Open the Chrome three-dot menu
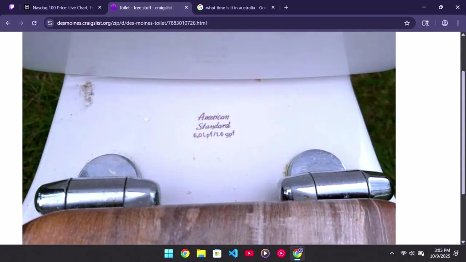Image resolution: width=466 pixels, height=262 pixels. (x=458, y=23)
